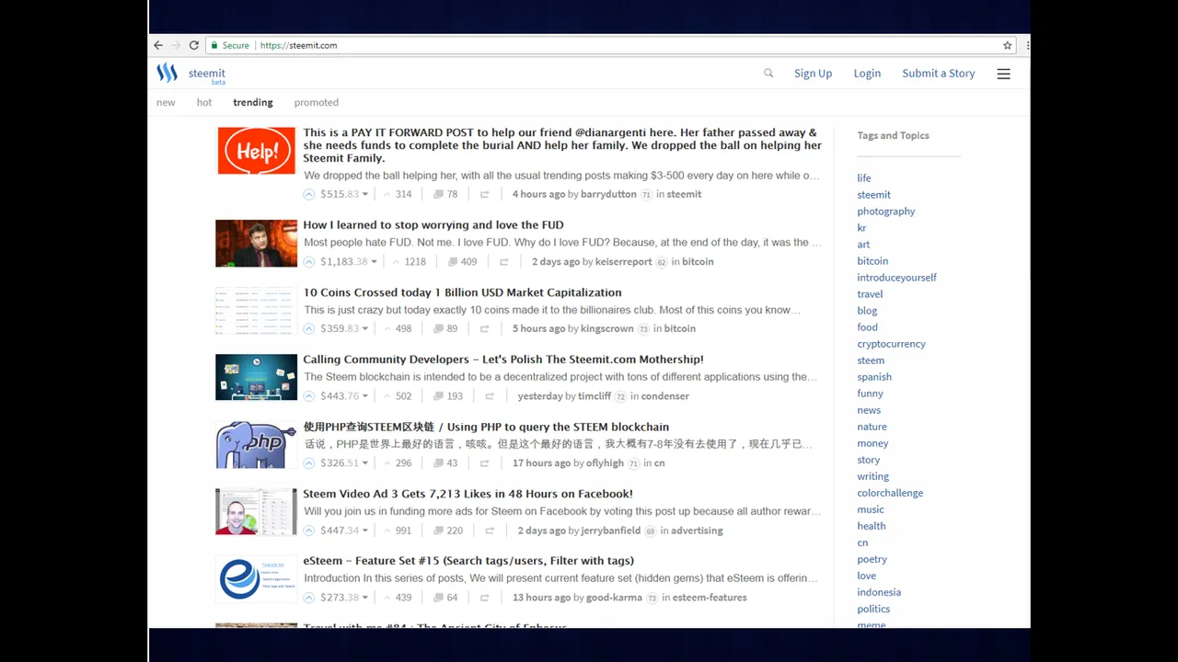Open the 'colorchallenge' tag

click(890, 493)
